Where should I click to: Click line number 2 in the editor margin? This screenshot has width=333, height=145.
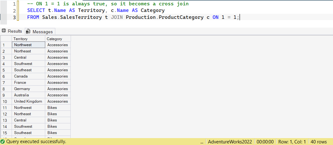coord(14,11)
